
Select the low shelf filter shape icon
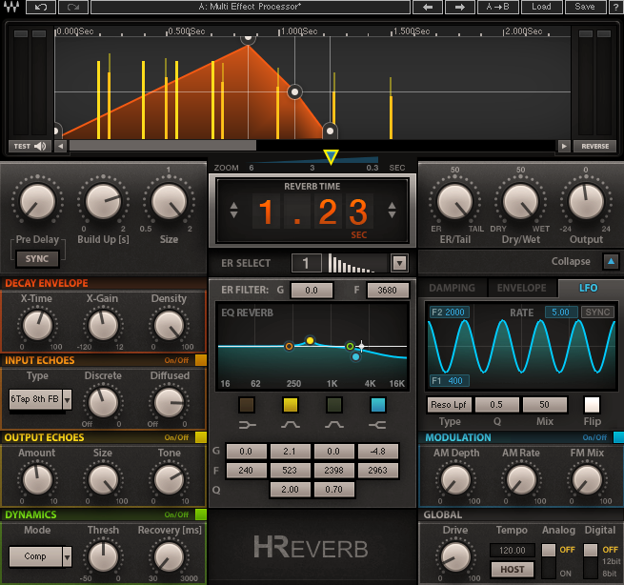[247, 425]
